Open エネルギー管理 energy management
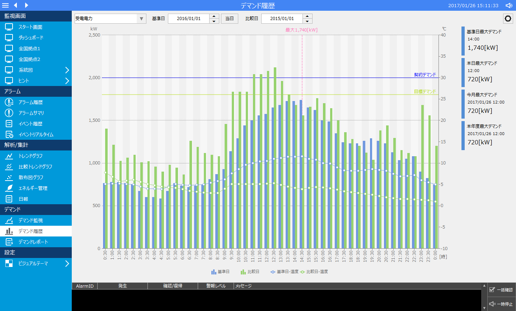 coord(33,188)
